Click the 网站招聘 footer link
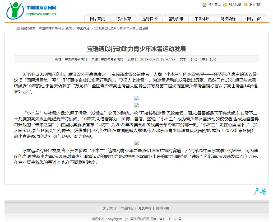This screenshot has height=222, width=273. [x=163, y=208]
